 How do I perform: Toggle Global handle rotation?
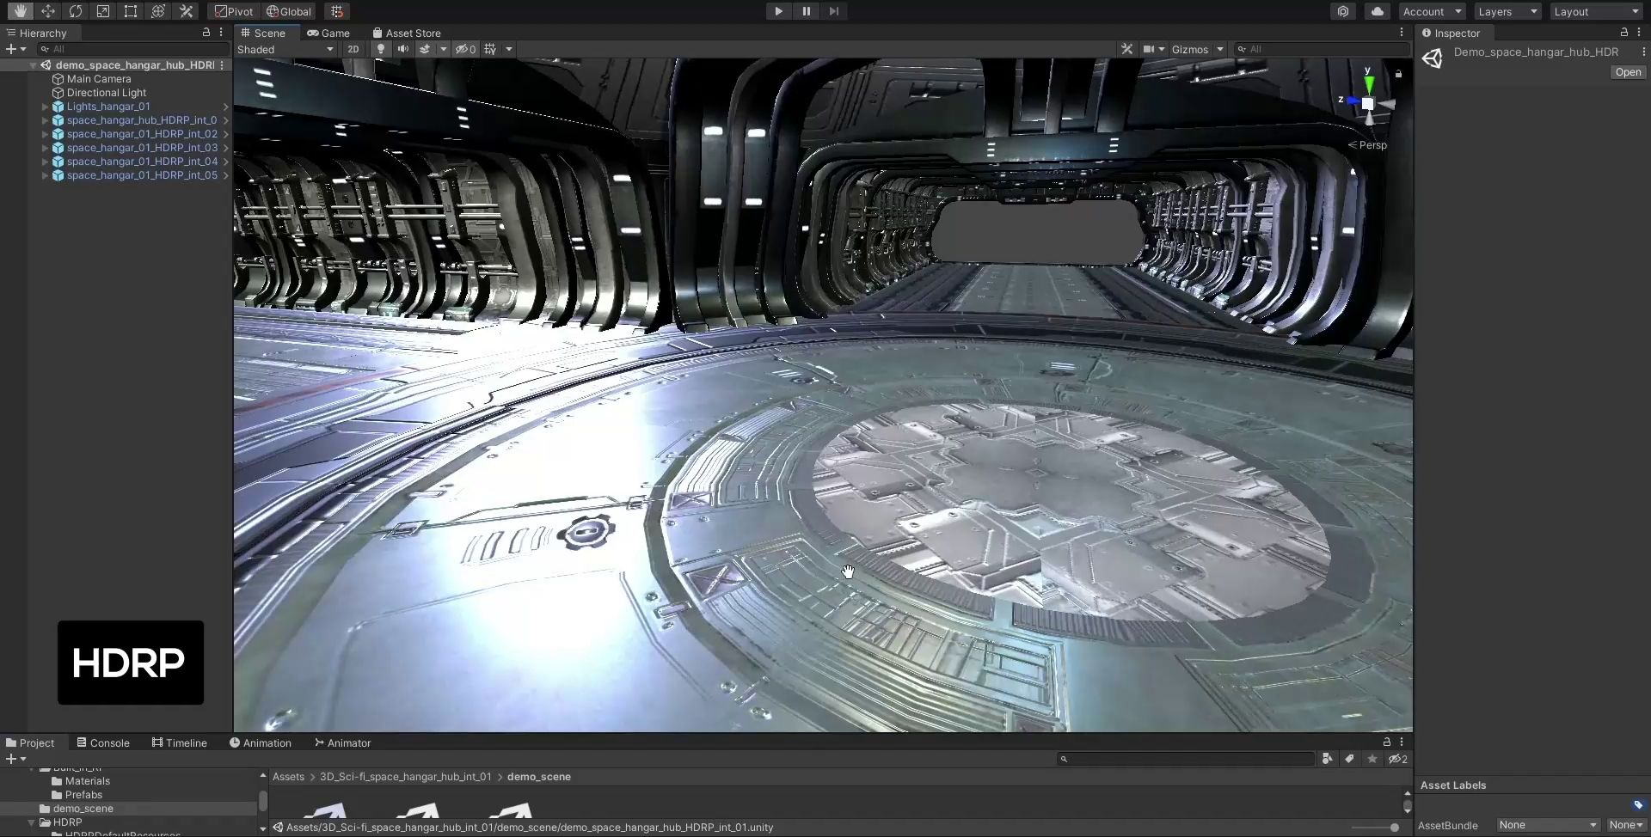coord(289,11)
